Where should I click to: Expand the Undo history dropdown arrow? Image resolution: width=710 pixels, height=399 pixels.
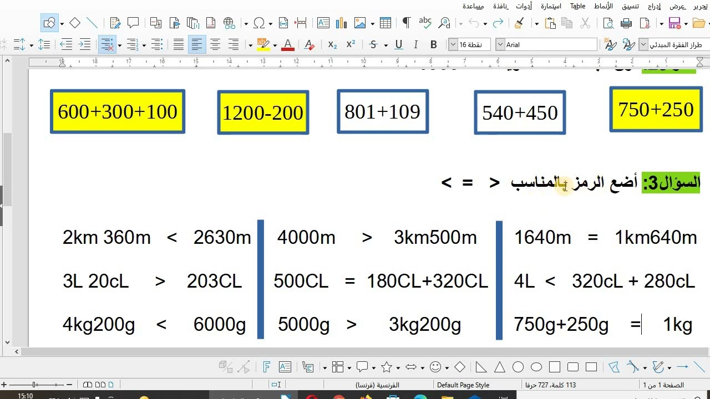pyautogui.click(x=485, y=23)
